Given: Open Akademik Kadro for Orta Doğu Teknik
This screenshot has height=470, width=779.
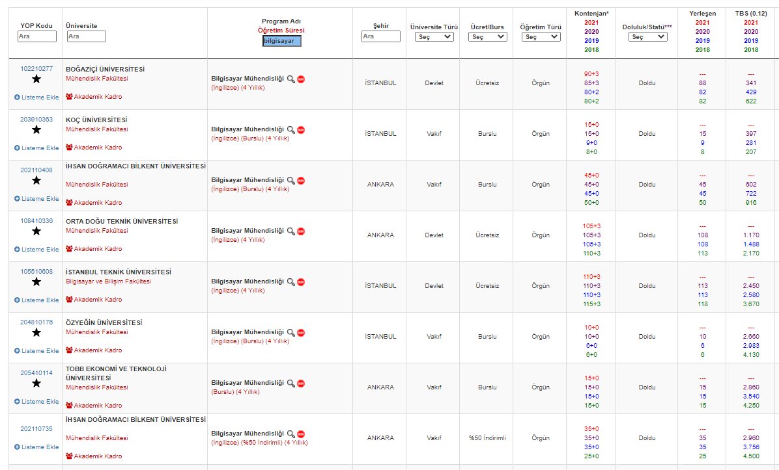Looking at the screenshot, I should point(94,248).
